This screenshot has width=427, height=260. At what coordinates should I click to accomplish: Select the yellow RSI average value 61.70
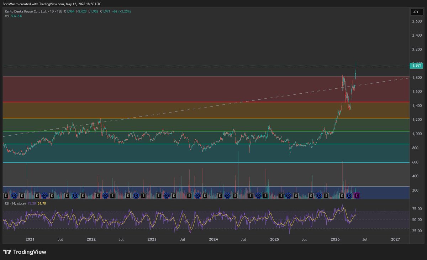[42, 203]
